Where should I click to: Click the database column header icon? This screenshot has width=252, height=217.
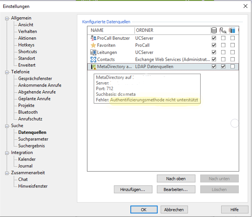(214, 30)
